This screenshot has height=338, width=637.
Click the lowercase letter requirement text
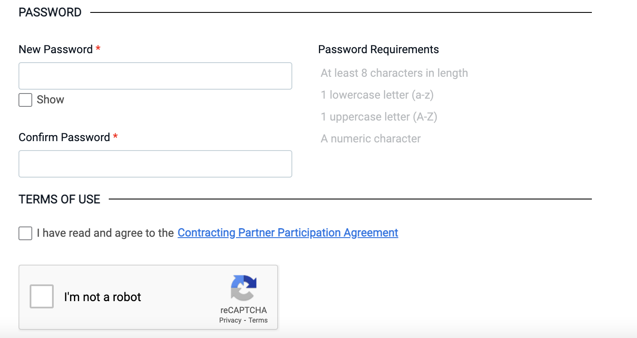click(377, 95)
